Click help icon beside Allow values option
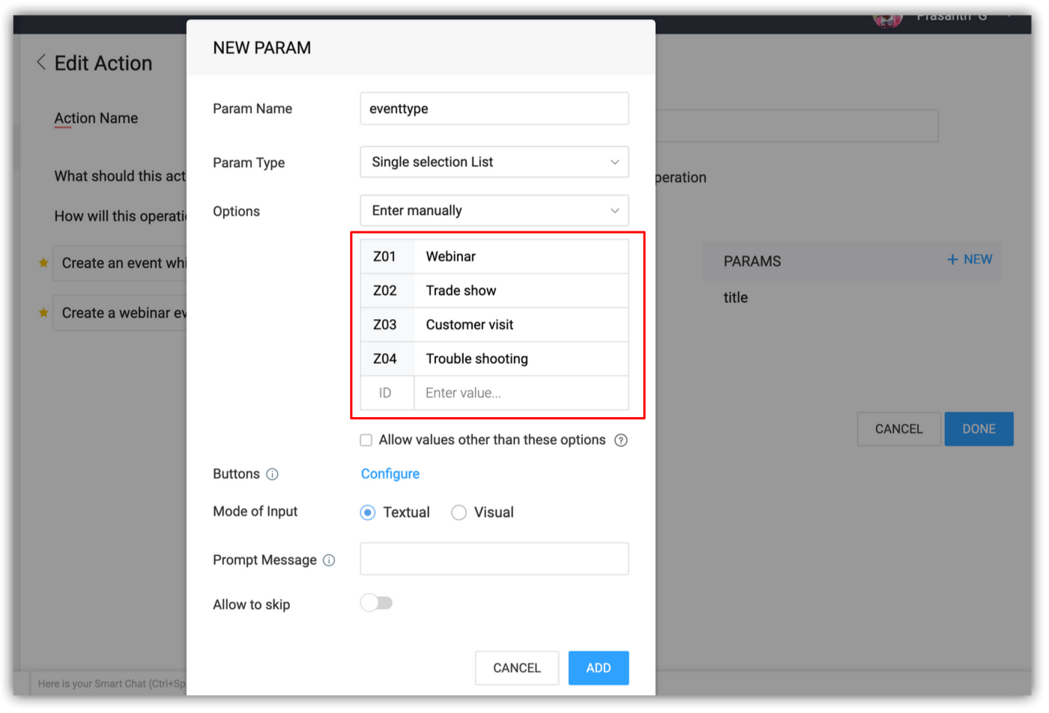 621,440
